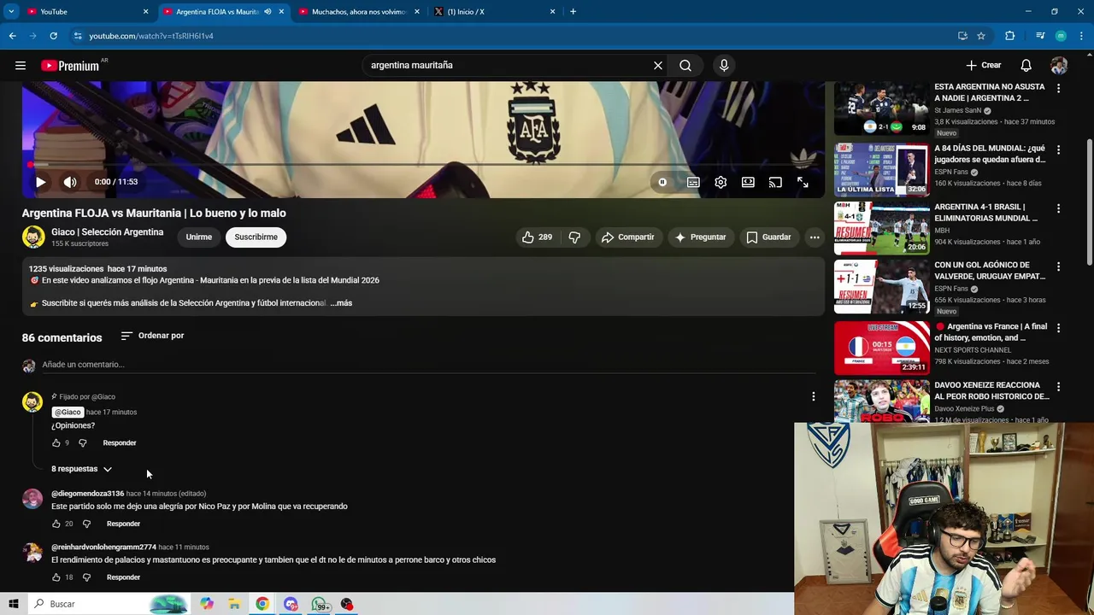Toggle the autoplay switch in player
This screenshot has height=615, width=1094.
662,182
